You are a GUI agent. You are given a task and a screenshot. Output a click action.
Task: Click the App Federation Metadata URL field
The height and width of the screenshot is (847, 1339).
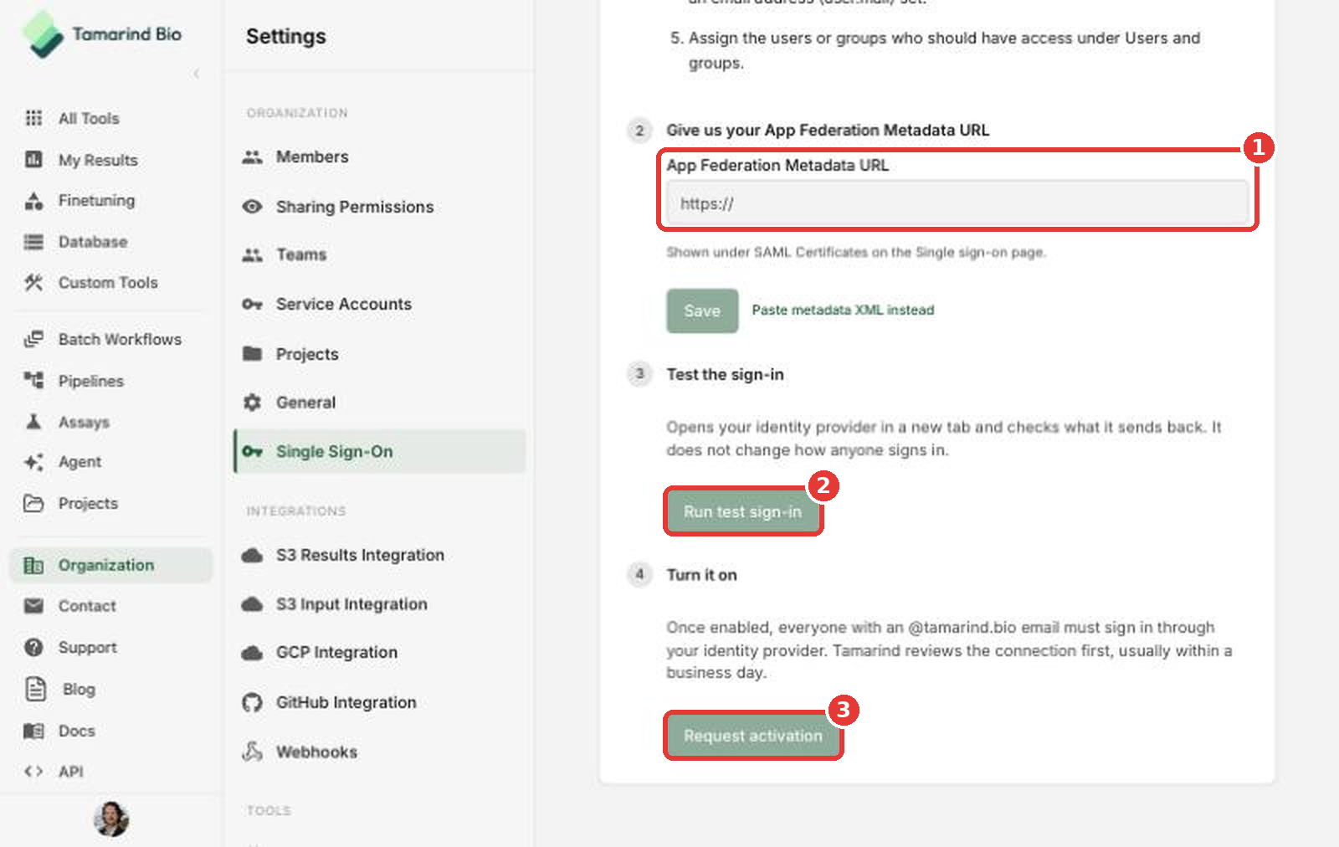coord(957,203)
